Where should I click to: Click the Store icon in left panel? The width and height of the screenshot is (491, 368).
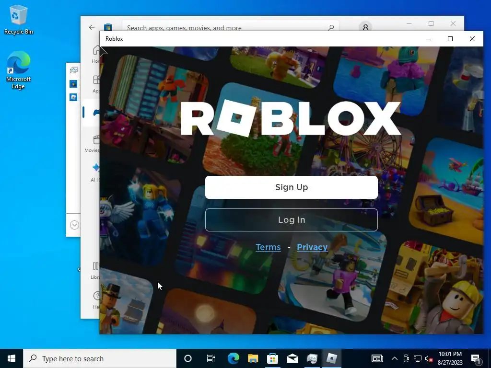tap(73, 84)
